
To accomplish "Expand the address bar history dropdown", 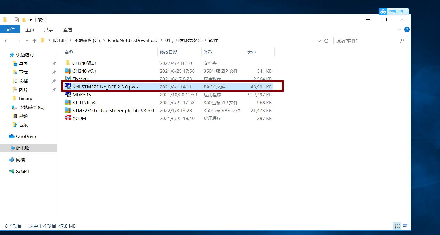I will (319, 41).
